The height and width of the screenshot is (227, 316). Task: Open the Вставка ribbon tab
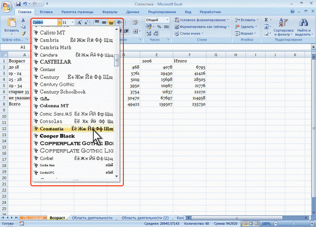tap(46, 12)
